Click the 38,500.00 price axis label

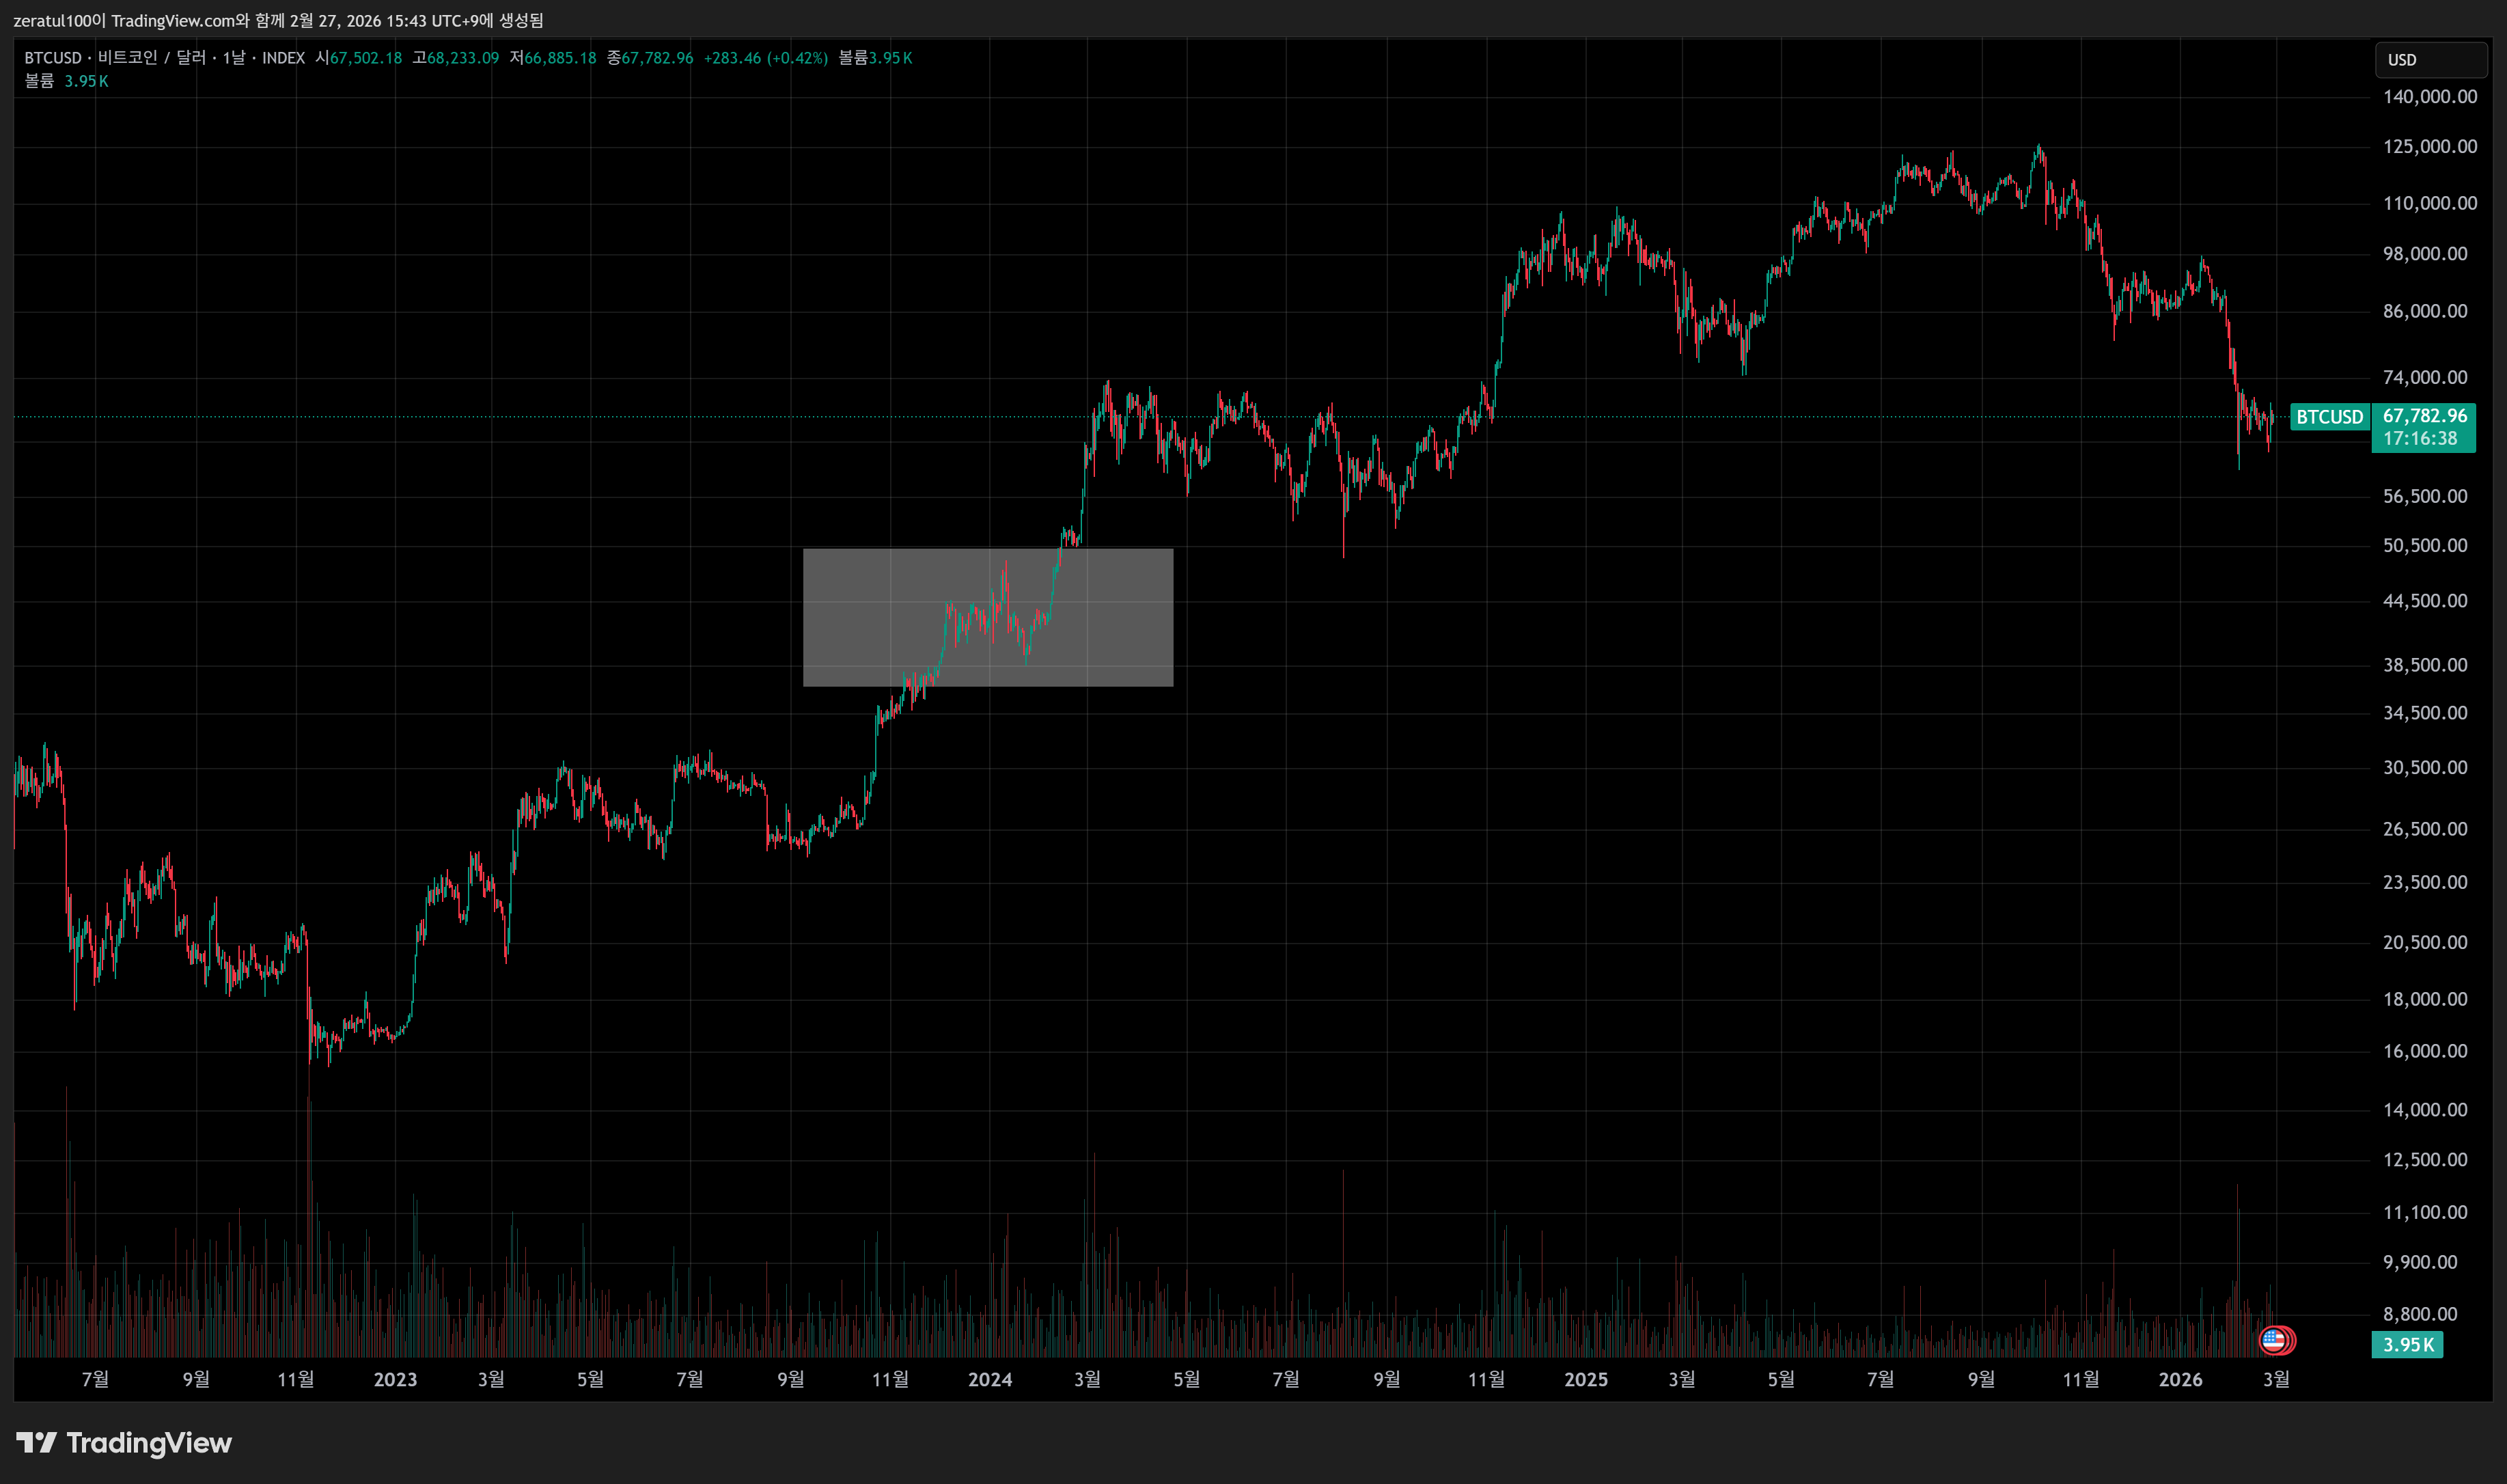(x=2425, y=666)
